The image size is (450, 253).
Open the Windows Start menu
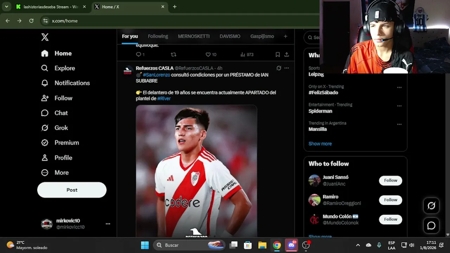[145, 245]
